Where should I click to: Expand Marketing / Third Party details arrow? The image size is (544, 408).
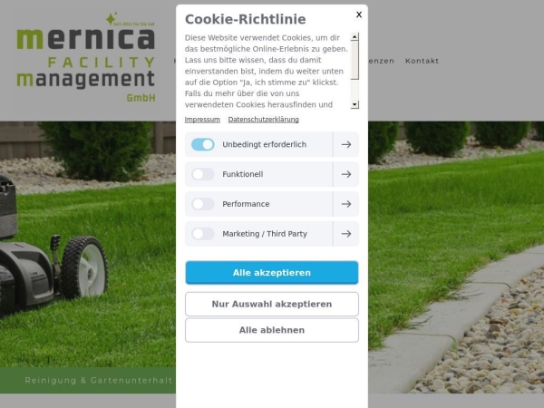[x=346, y=234]
